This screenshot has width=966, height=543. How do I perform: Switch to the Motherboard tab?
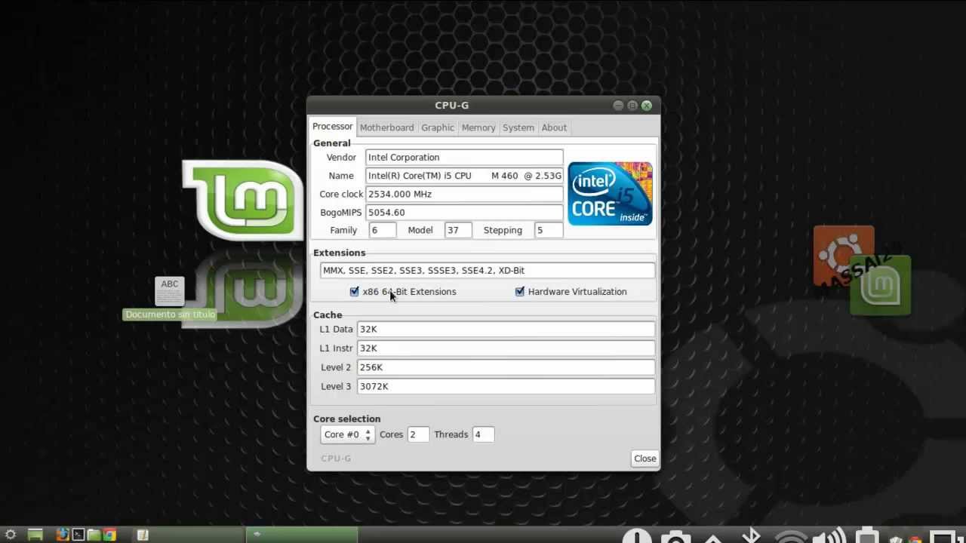[386, 127]
